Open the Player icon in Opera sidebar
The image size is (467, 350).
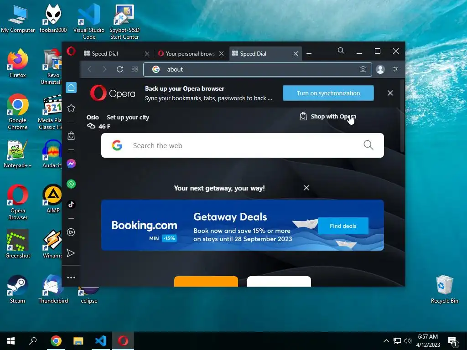pyautogui.click(x=71, y=232)
